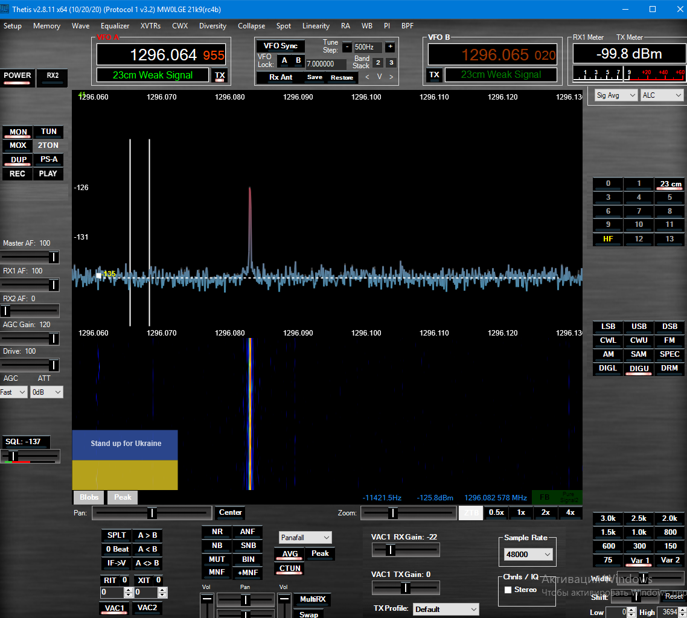687x618 pixels.
Task: Click the VFO A frequency display
Action: pos(161,55)
